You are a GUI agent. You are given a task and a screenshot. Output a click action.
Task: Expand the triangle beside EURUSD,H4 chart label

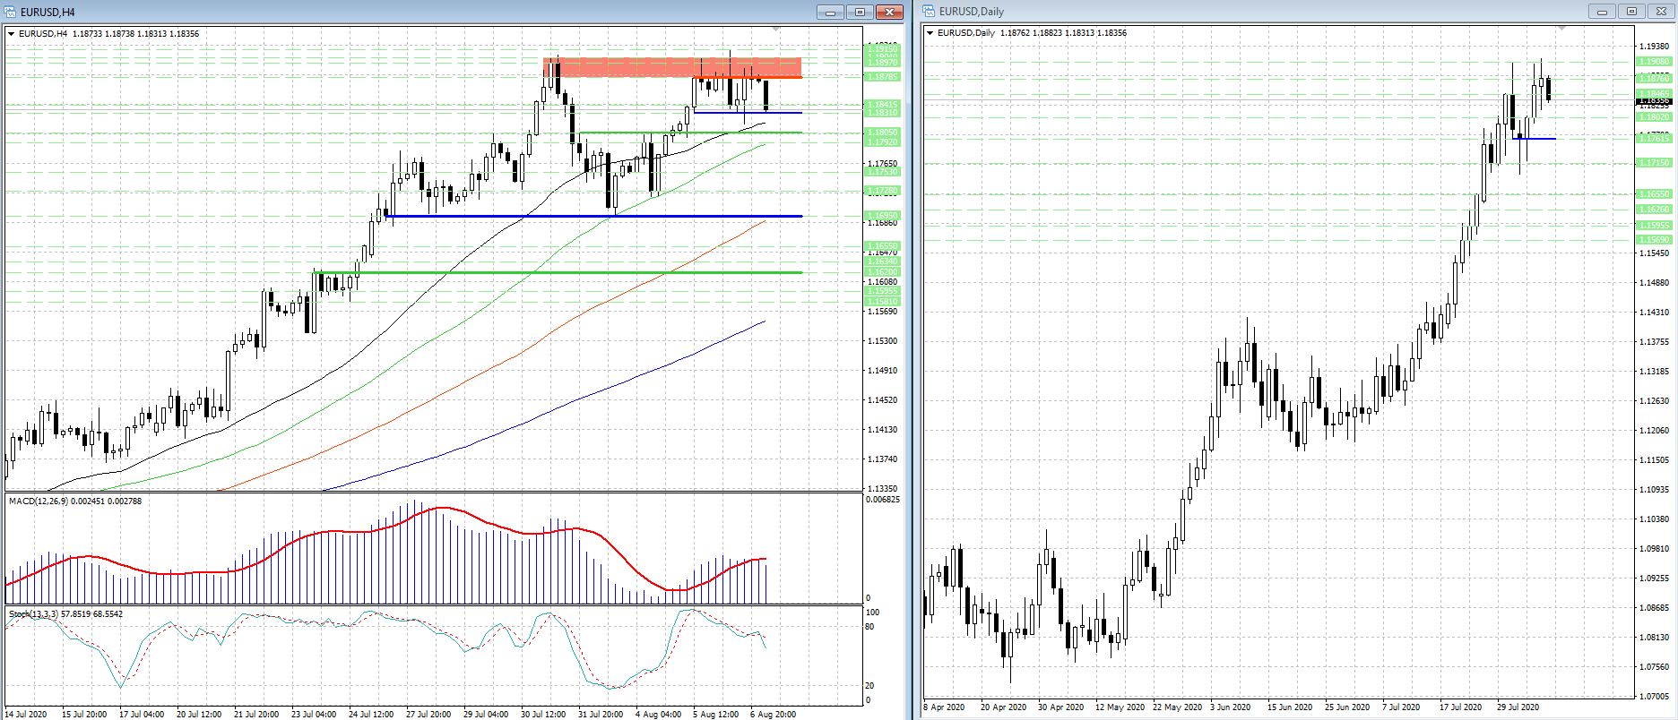click(x=12, y=34)
